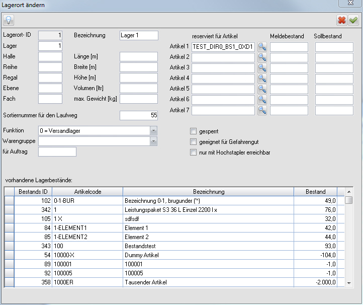Select cell 'Dummy Artikel'
The height and width of the screenshot is (305, 363).
click(x=208, y=255)
